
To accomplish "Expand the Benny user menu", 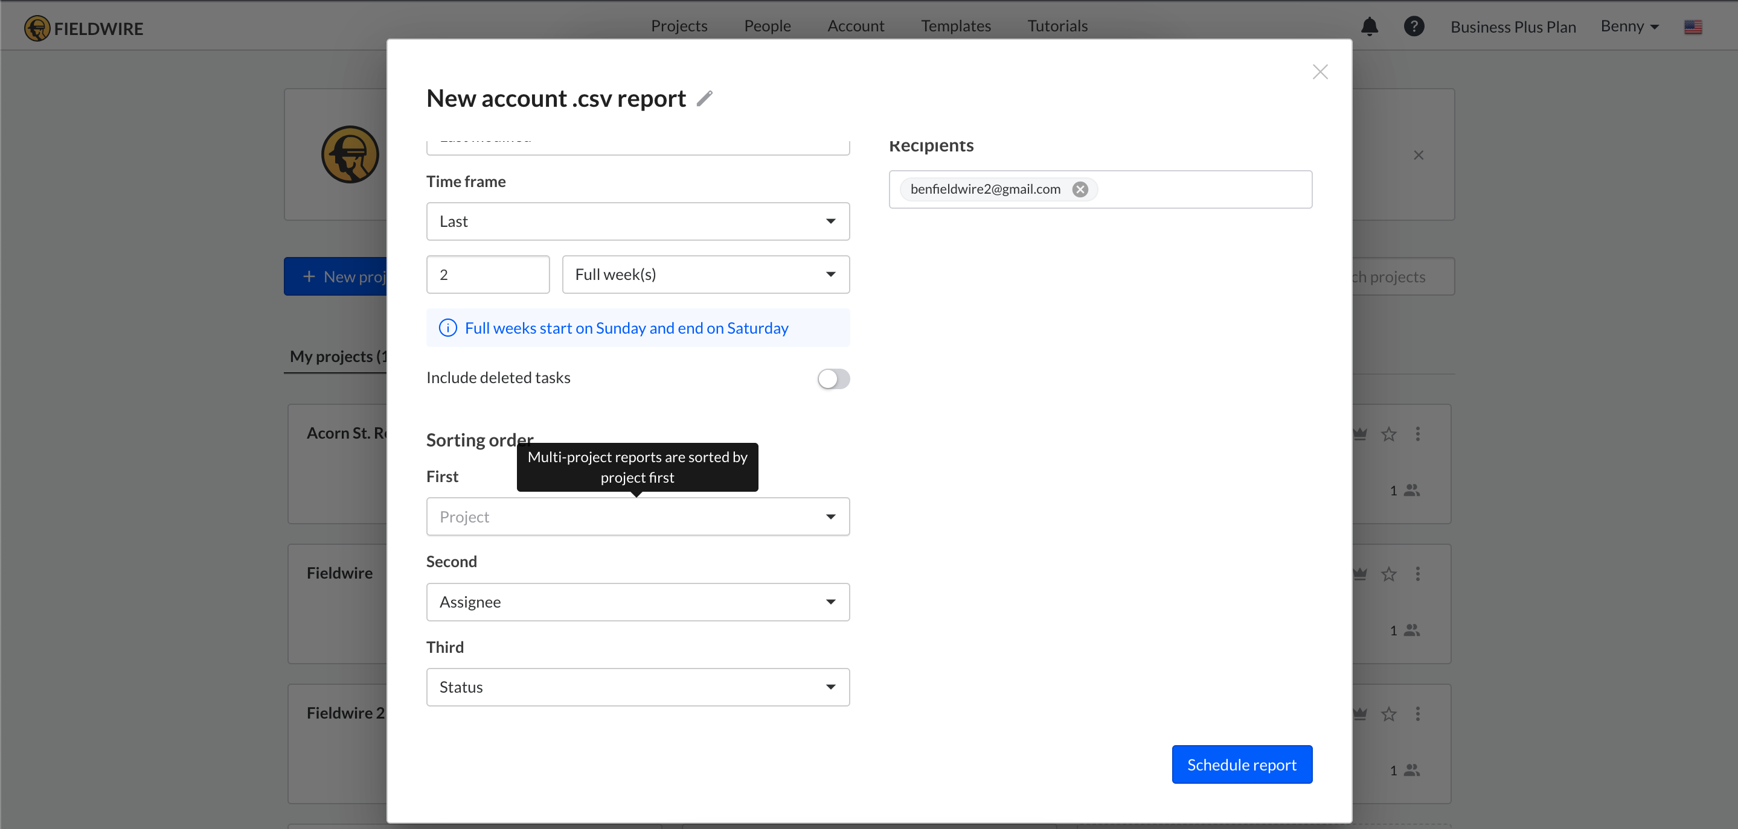I will coord(1629,27).
